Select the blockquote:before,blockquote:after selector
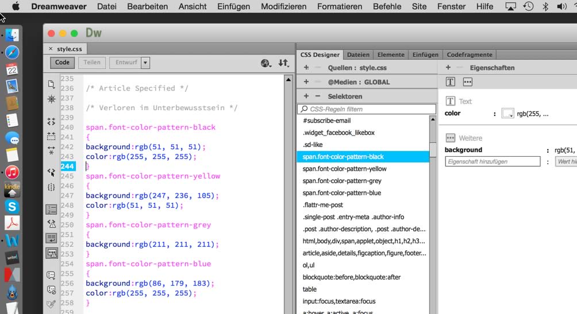 click(363, 277)
